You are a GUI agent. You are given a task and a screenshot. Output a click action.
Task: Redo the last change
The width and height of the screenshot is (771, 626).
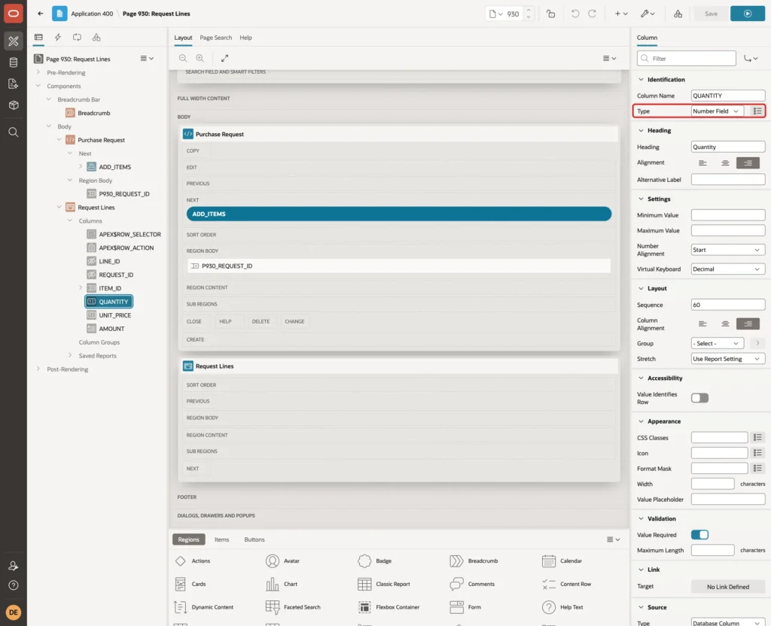coord(592,14)
